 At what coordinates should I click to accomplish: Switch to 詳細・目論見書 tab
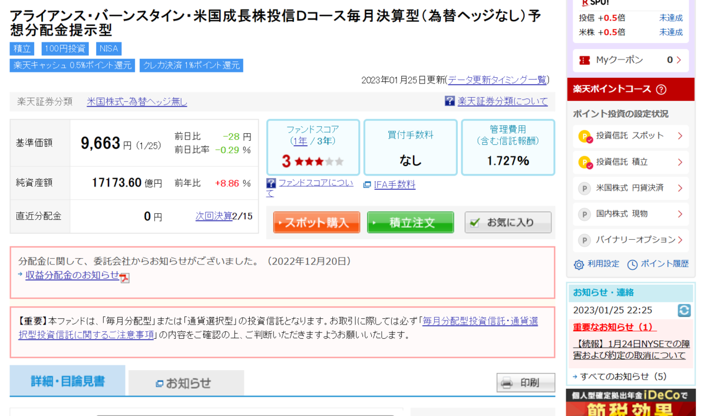click(68, 381)
